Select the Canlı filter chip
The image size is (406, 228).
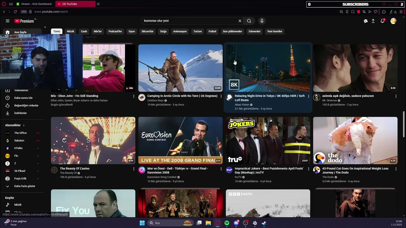(x=84, y=31)
